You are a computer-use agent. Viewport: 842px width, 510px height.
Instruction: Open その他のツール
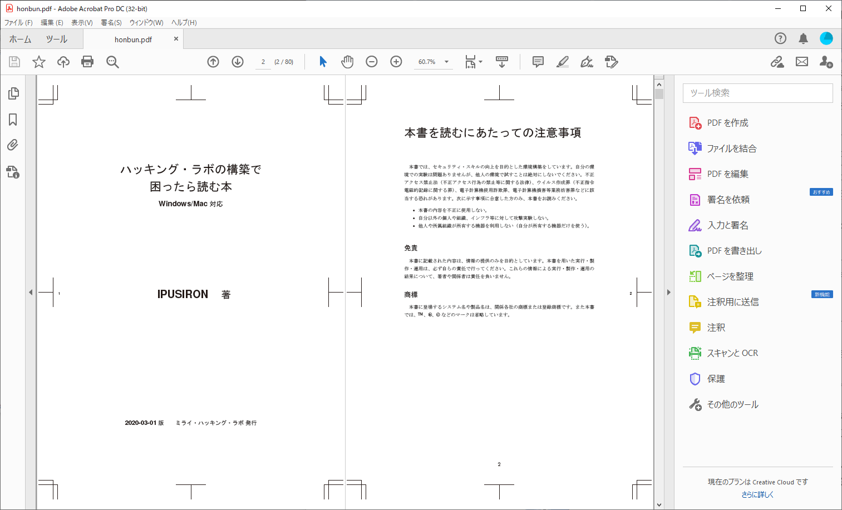pos(723,404)
